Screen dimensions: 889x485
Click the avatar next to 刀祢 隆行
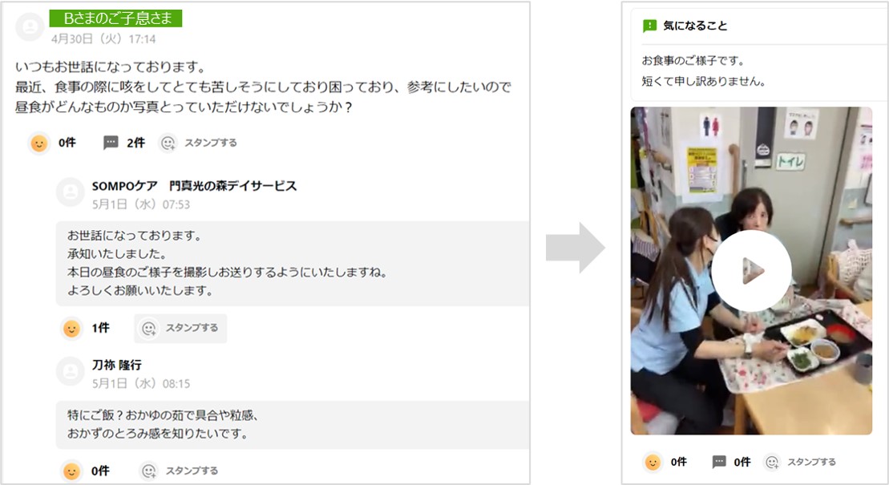(71, 371)
